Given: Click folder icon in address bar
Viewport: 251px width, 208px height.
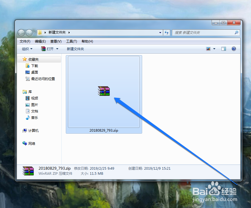Looking at the screenshot, I should tap(40, 33).
